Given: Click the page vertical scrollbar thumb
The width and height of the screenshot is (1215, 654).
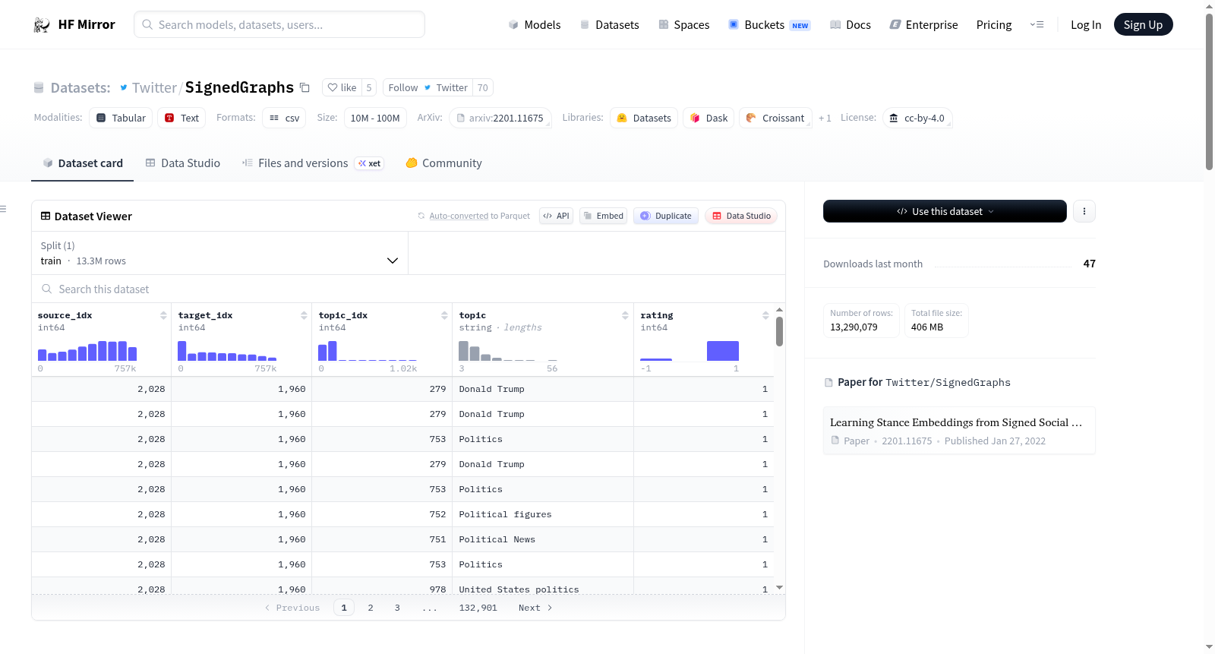Looking at the screenshot, I should pyautogui.click(x=1209, y=91).
